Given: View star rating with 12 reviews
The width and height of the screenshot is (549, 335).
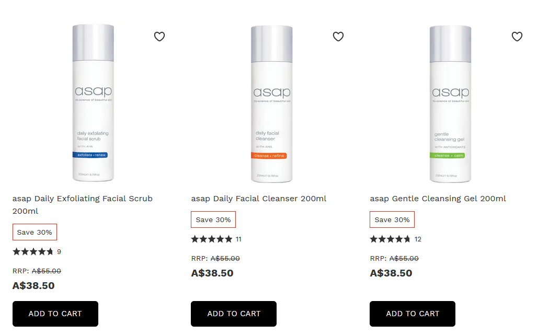Looking at the screenshot, I should [396, 239].
